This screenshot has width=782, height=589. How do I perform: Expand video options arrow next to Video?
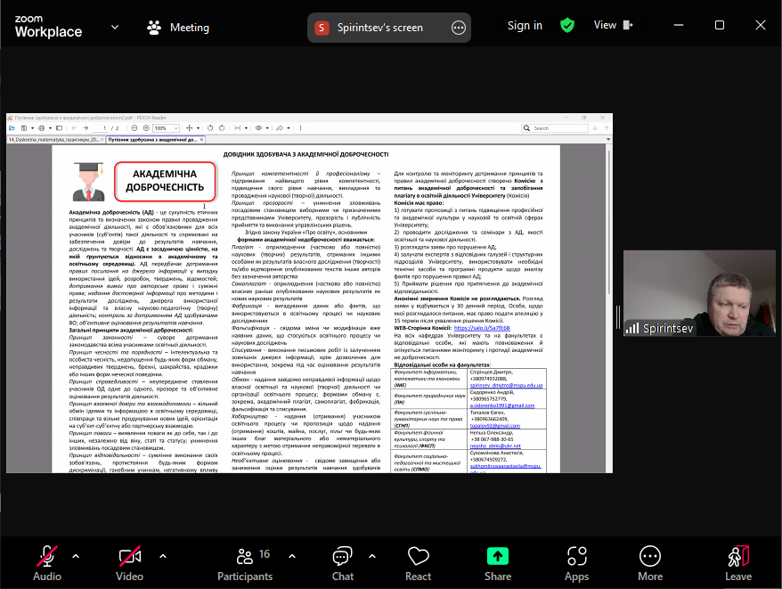162,556
